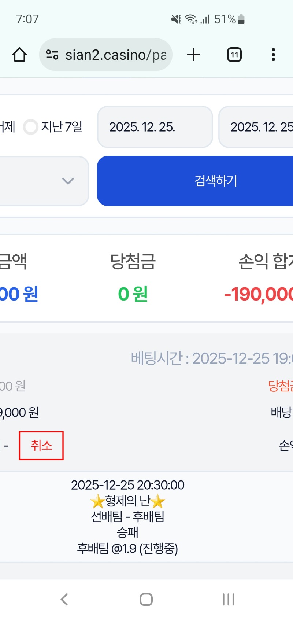Click the 검색하기 search button

(x=216, y=181)
